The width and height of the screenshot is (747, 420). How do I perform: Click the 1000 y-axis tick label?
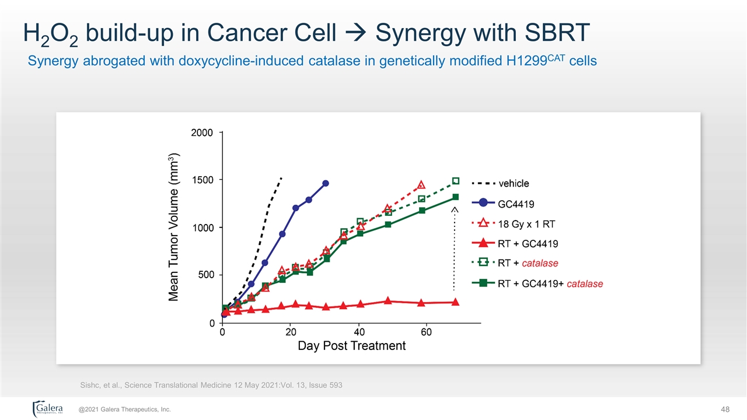203,227
